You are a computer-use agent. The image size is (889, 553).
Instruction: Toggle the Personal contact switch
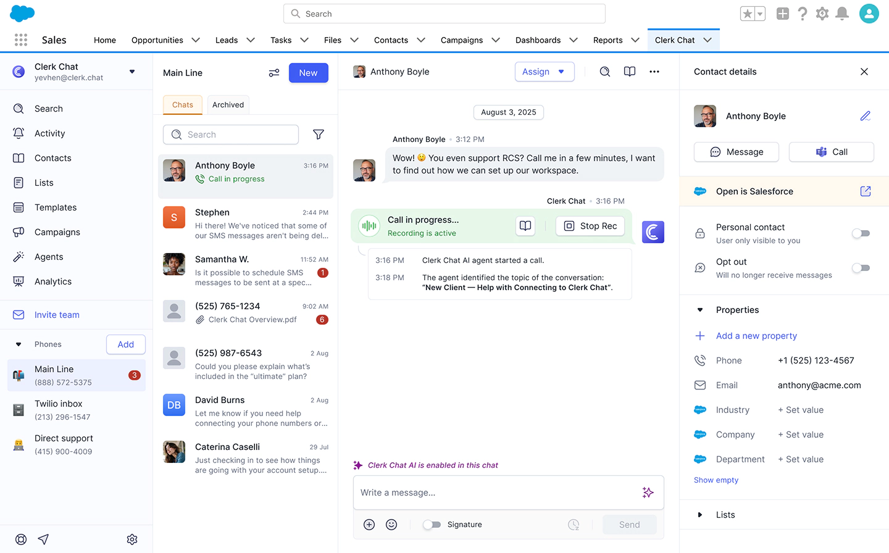[x=861, y=233]
